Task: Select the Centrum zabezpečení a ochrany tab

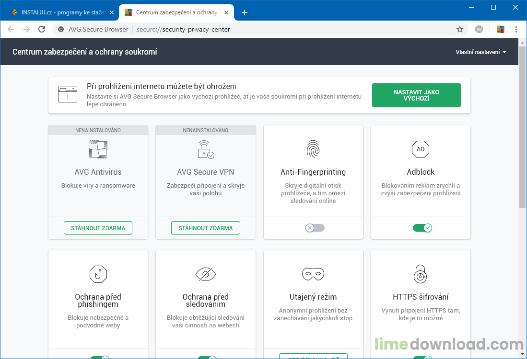Action: tap(173, 12)
